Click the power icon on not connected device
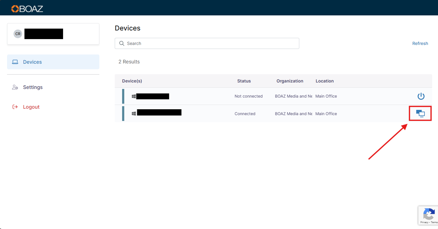Image resolution: width=438 pixels, height=229 pixels. coord(421,96)
